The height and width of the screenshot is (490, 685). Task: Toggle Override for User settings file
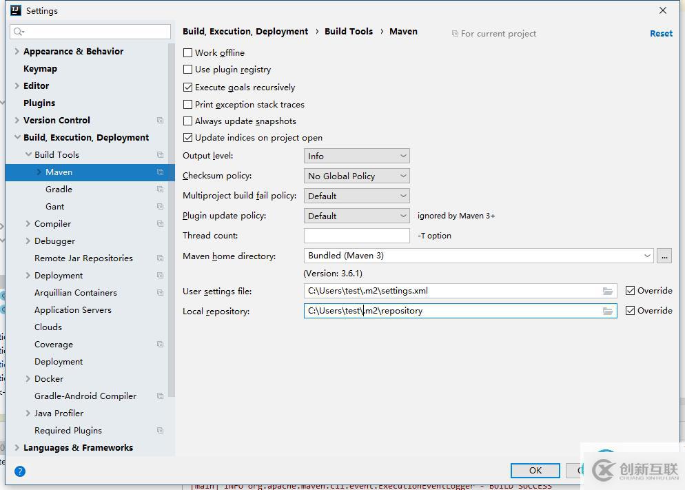[630, 290]
